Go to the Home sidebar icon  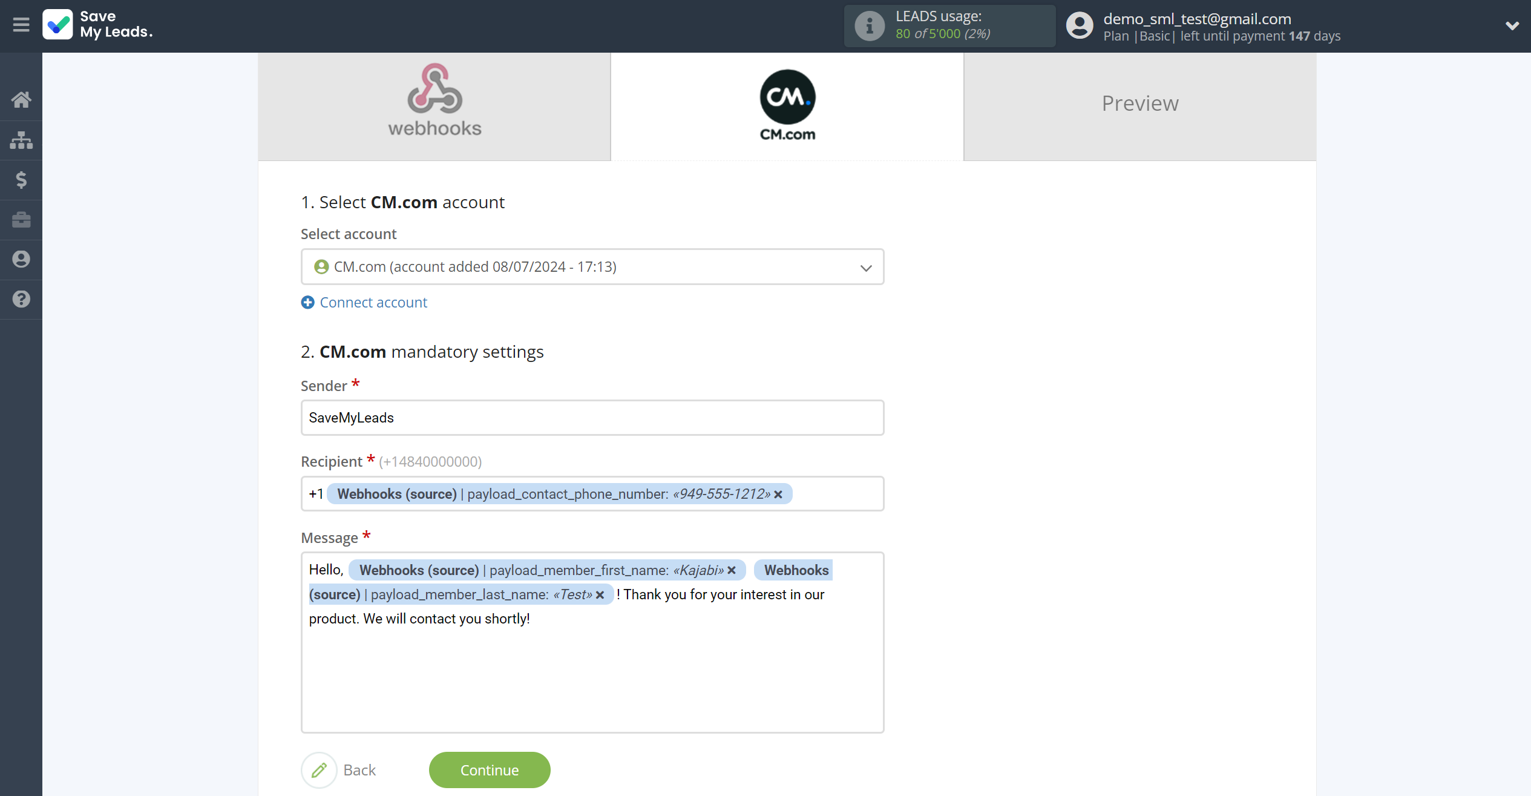21,100
